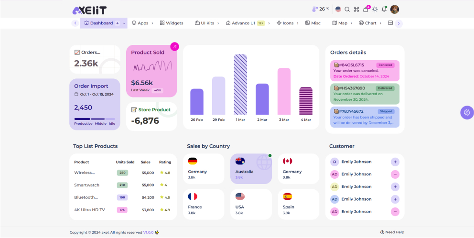This screenshot has width=474, height=238.
Task: Open the shopping bag cart icon
Action: 366,9
